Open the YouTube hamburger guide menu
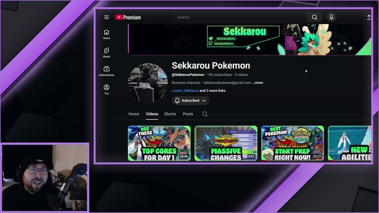 point(107,17)
